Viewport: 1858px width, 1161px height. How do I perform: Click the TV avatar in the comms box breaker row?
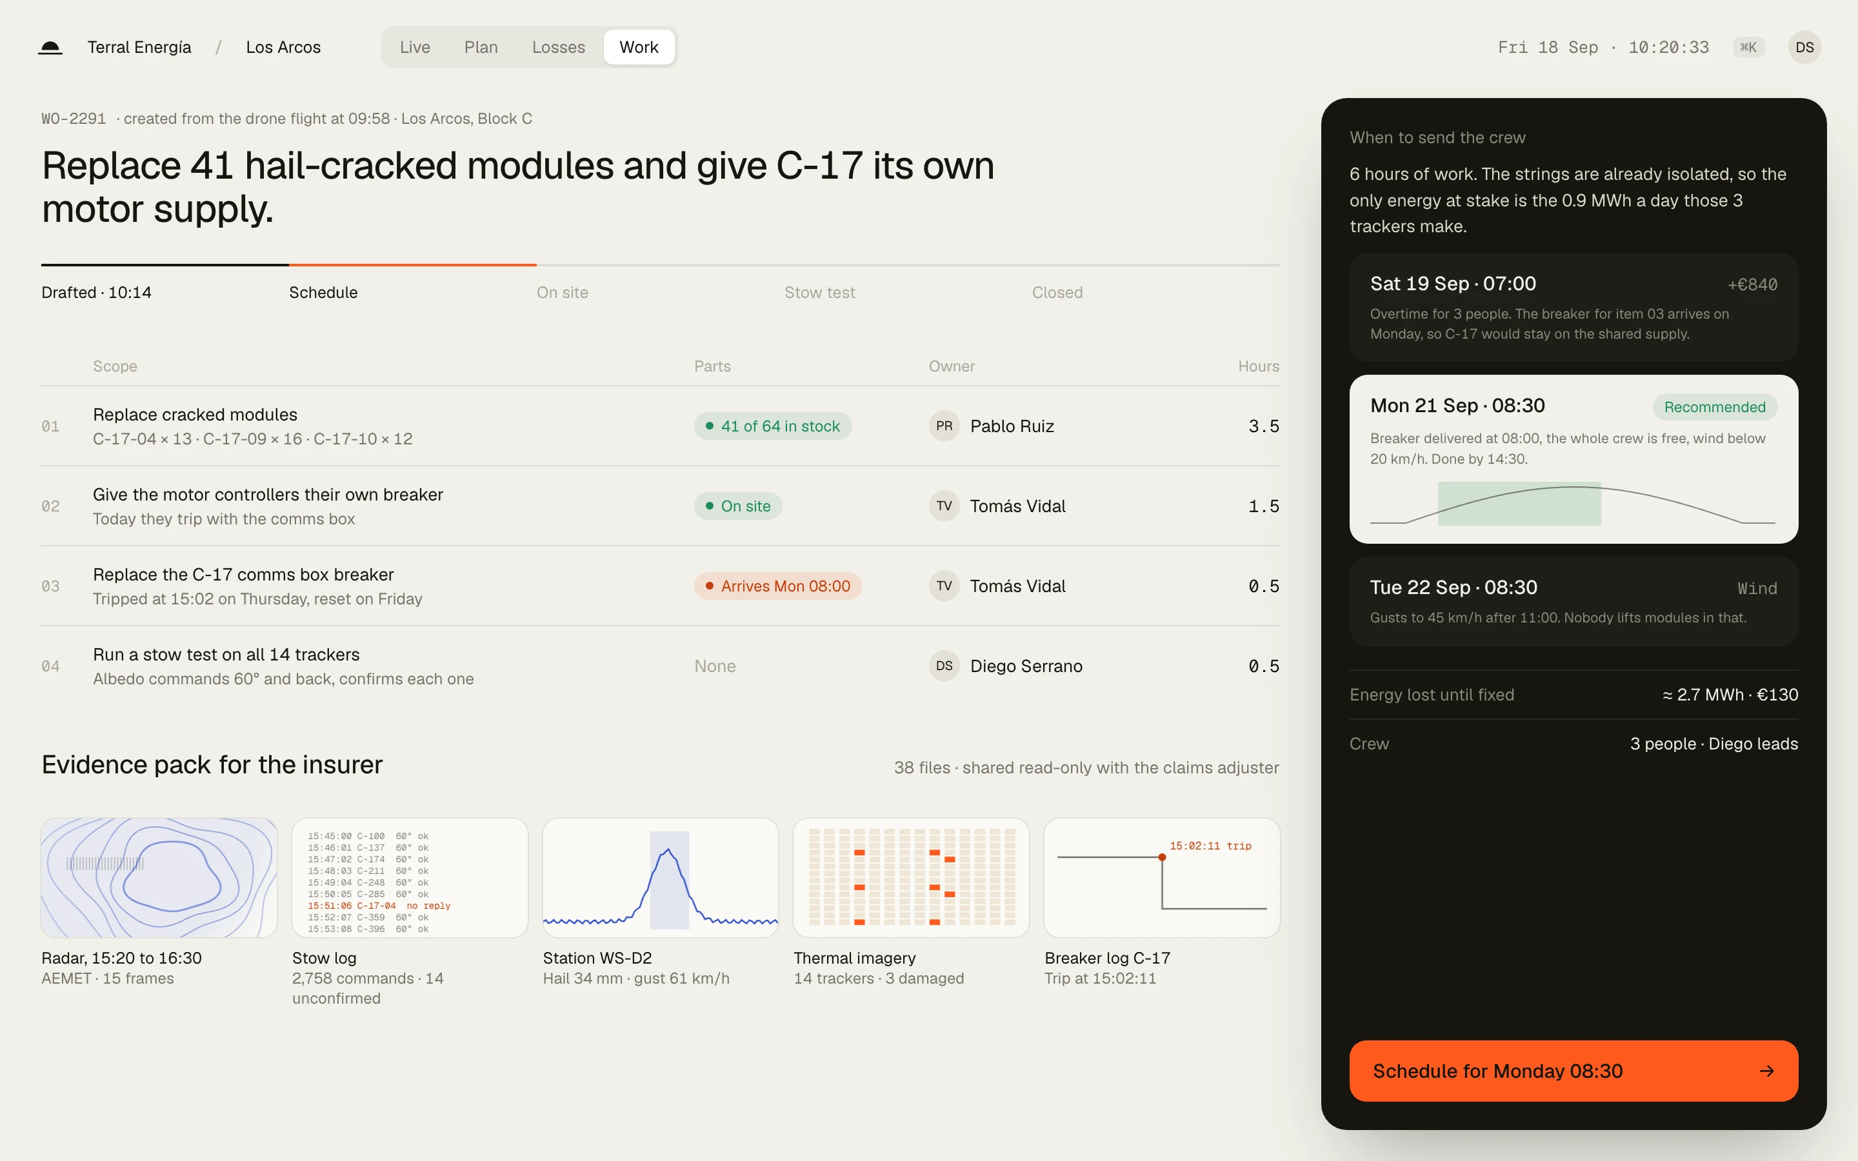tap(944, 586)
